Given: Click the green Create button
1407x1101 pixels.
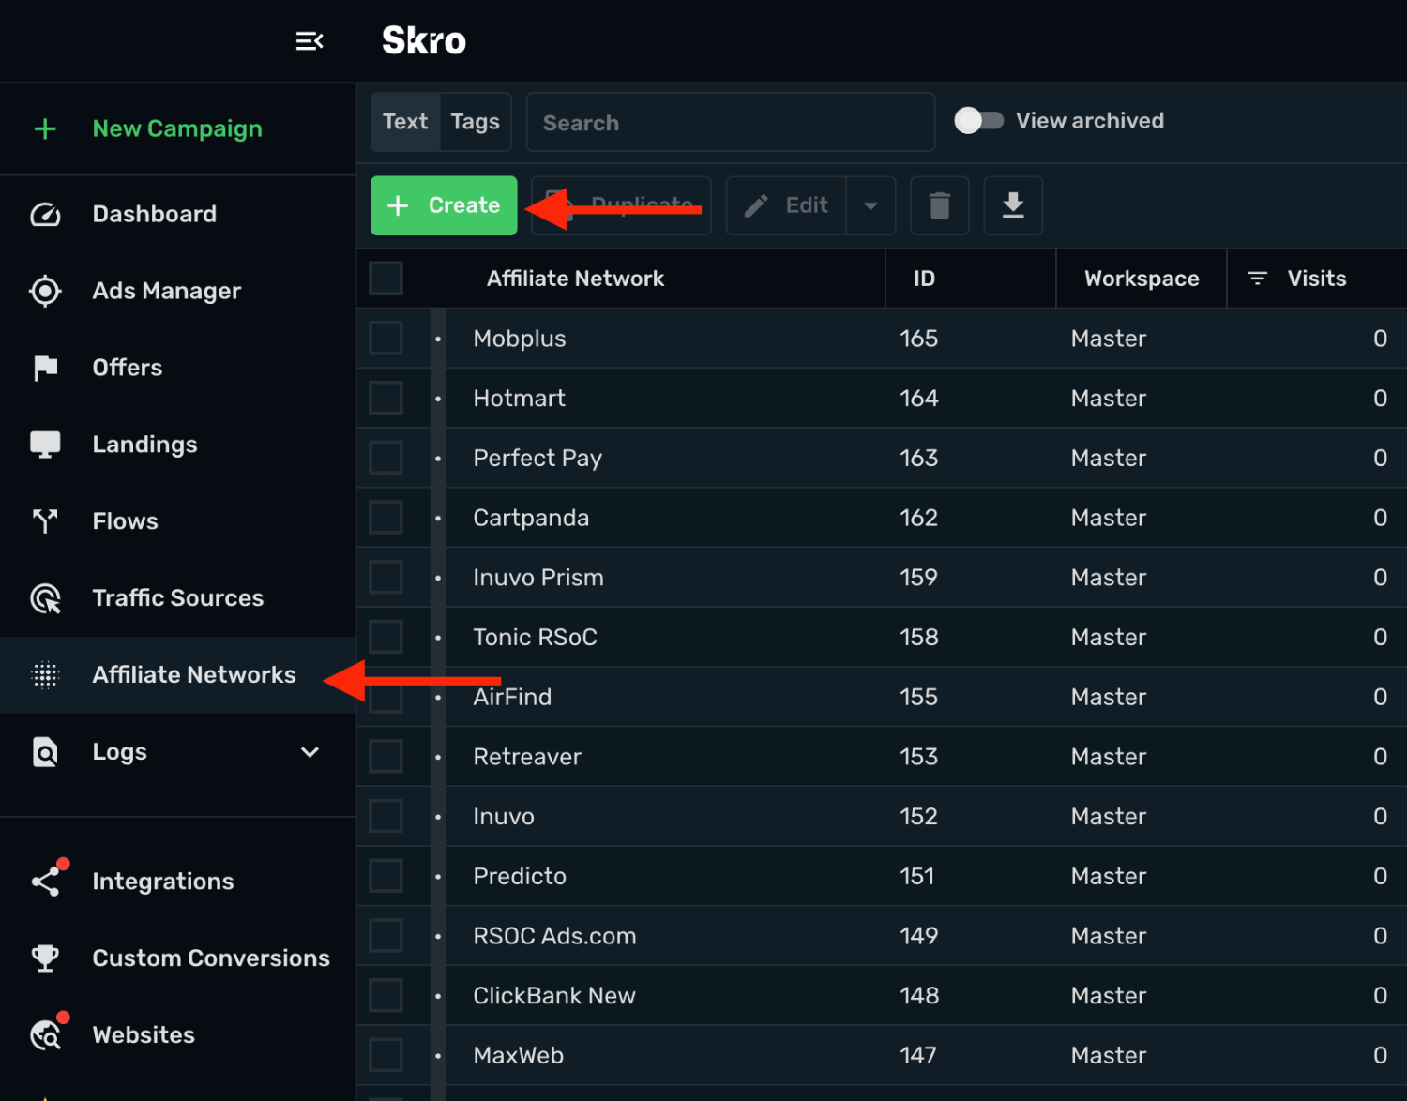Looking at the screenshot, I should [444, 205].
